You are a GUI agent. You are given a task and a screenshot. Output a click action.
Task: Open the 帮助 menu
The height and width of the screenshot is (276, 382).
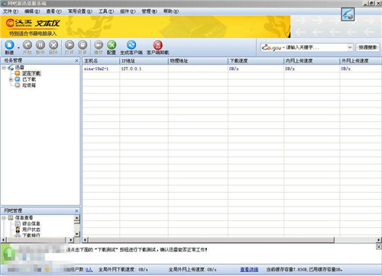pyautogui.click(x=171, y=11)
